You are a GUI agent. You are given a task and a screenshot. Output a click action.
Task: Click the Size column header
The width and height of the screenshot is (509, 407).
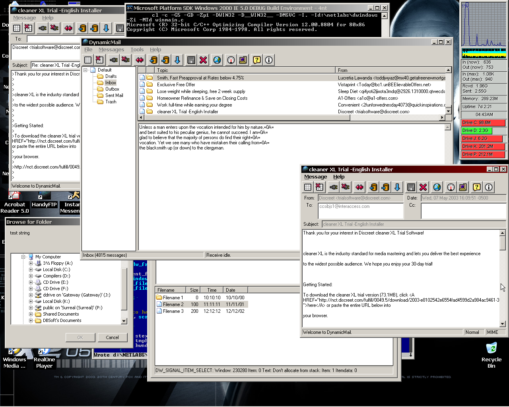point(194,290)
